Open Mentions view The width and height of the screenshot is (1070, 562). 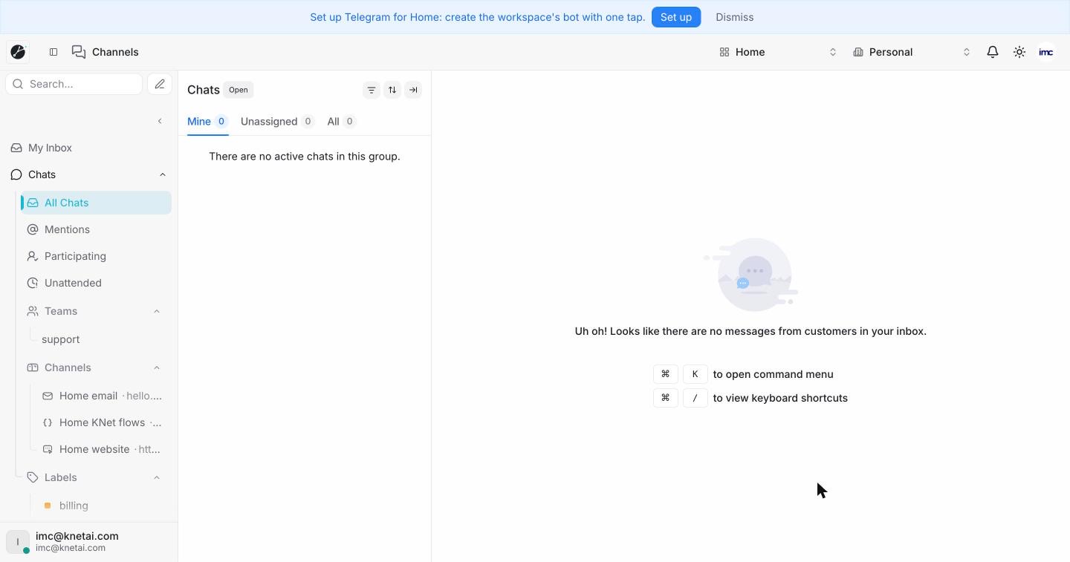coord(97,229)
